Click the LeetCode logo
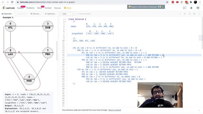Screen dimensions: 203x114 coord(9,8)
